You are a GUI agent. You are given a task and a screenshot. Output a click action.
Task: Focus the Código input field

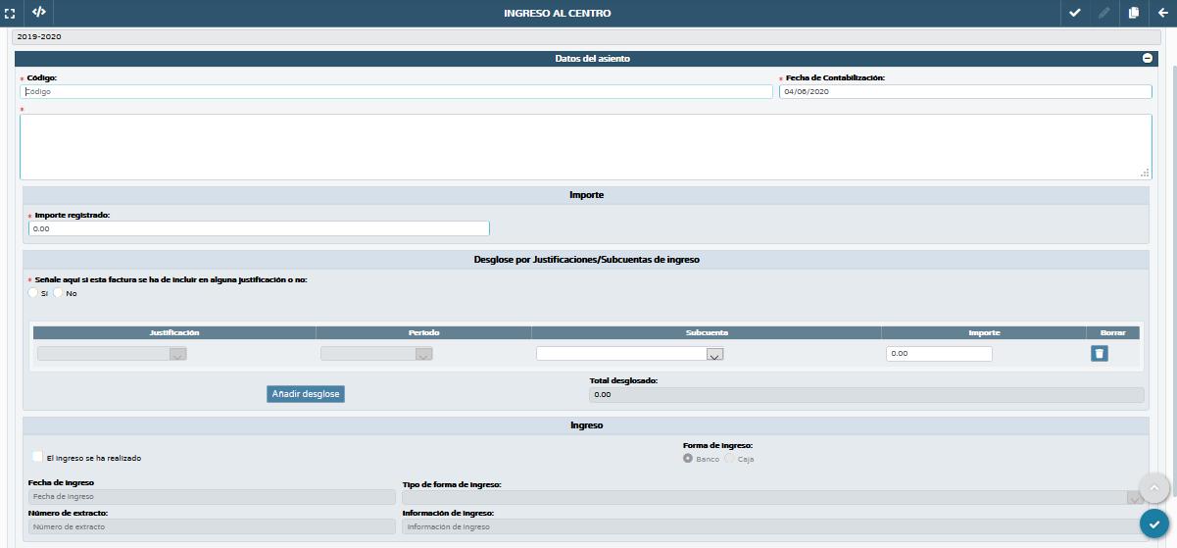[x=396, y=91]
